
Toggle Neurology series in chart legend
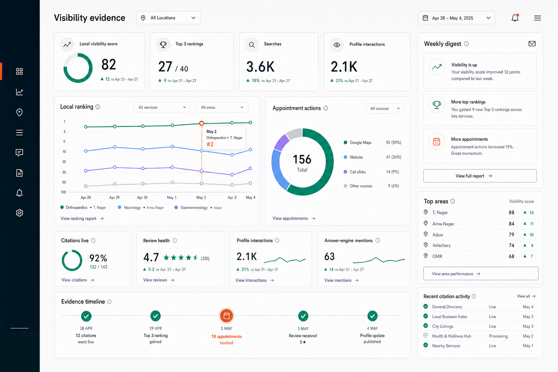[x=141, y=207]
